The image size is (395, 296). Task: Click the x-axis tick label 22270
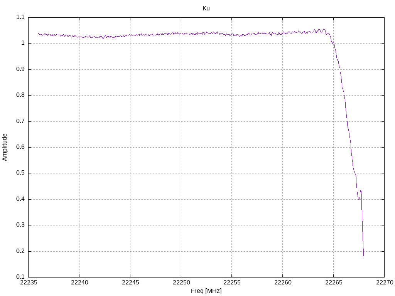click(385, 283)
